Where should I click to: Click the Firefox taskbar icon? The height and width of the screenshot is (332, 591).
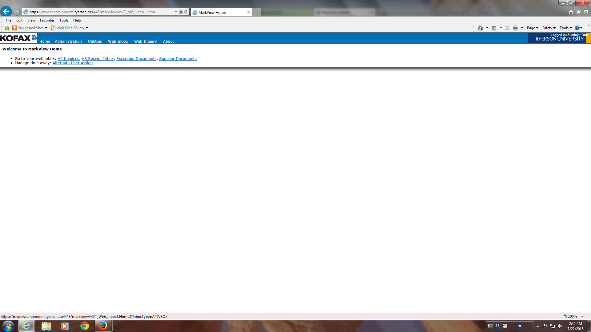point(103,326)
